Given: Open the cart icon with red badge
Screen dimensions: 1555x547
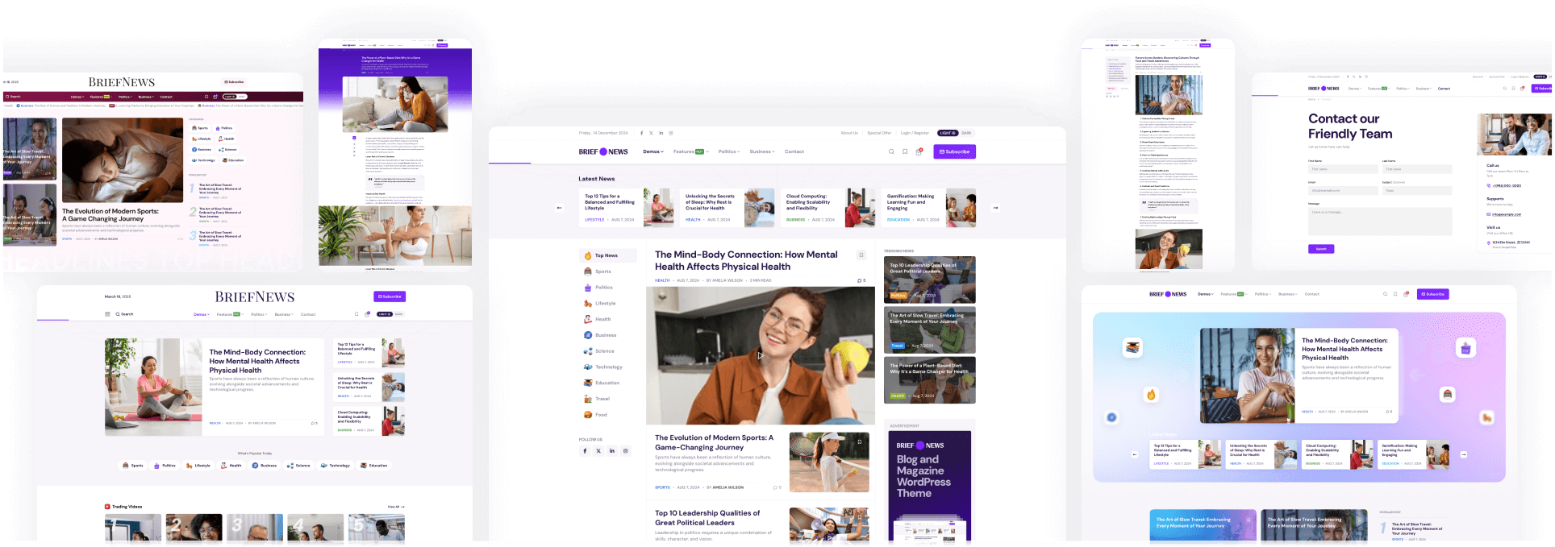Looking at the screenshot, I should (x=918, y=151).
